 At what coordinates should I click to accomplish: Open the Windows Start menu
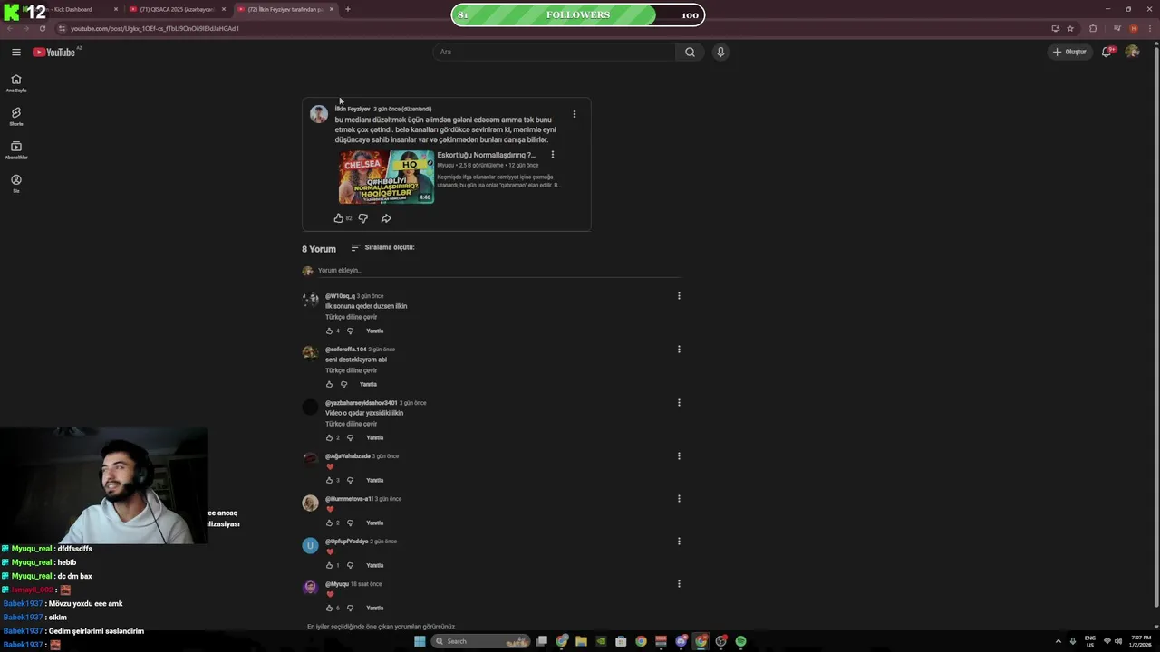coord(420,641)
